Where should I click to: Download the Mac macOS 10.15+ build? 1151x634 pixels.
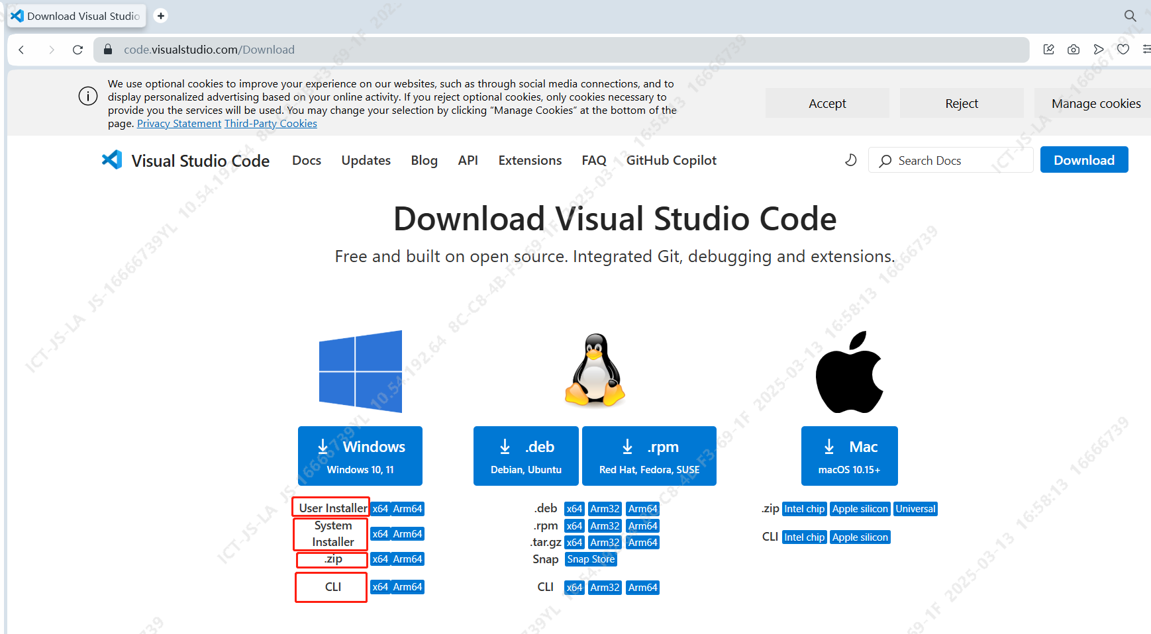point(849,456)
